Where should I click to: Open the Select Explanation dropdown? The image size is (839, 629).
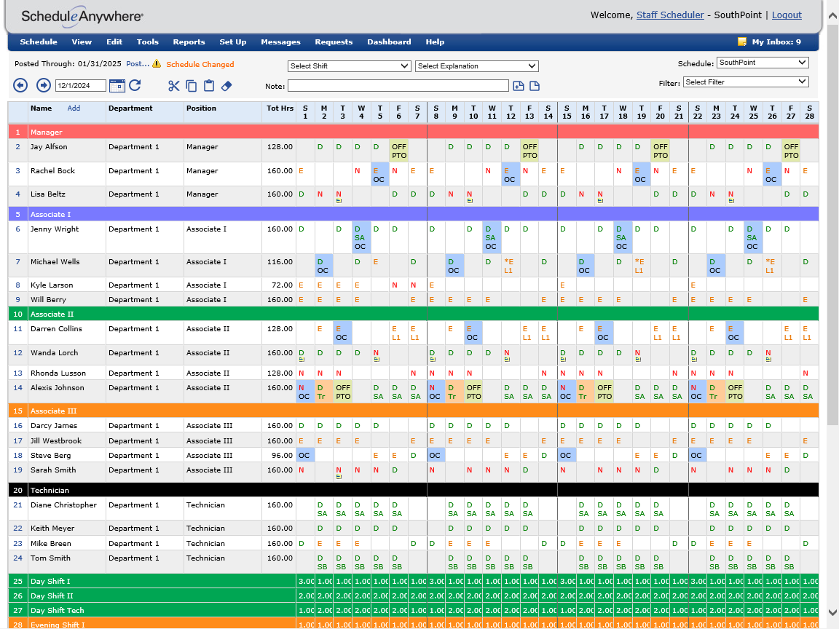(x=476, y=66)
